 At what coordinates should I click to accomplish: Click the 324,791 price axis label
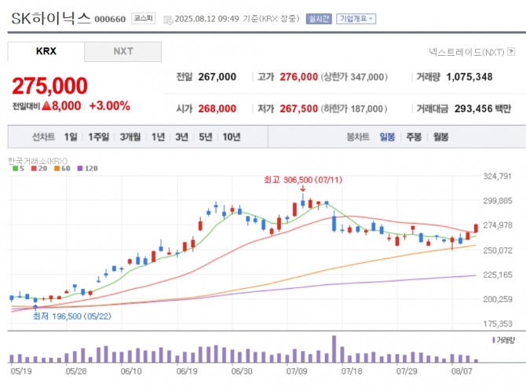point(498,176)
